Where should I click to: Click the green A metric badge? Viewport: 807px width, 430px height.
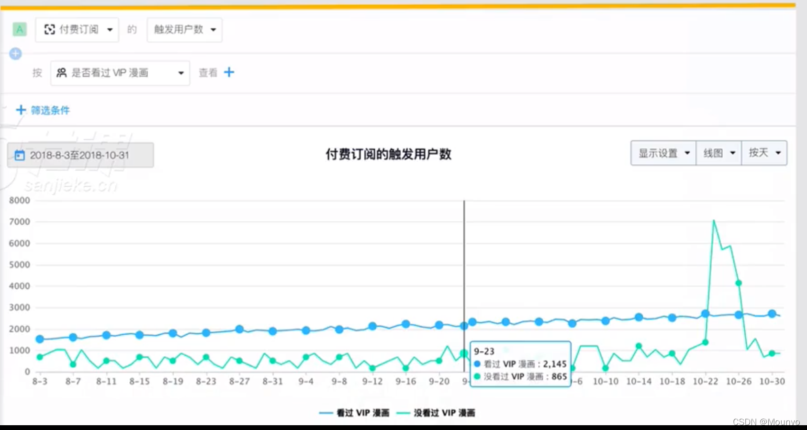[20, 30]
